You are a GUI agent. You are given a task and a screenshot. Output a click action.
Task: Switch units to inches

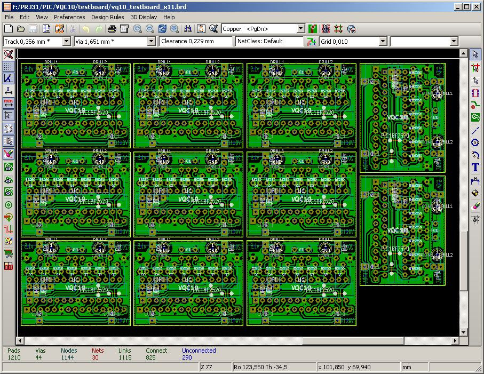click(x=9, y=91)
